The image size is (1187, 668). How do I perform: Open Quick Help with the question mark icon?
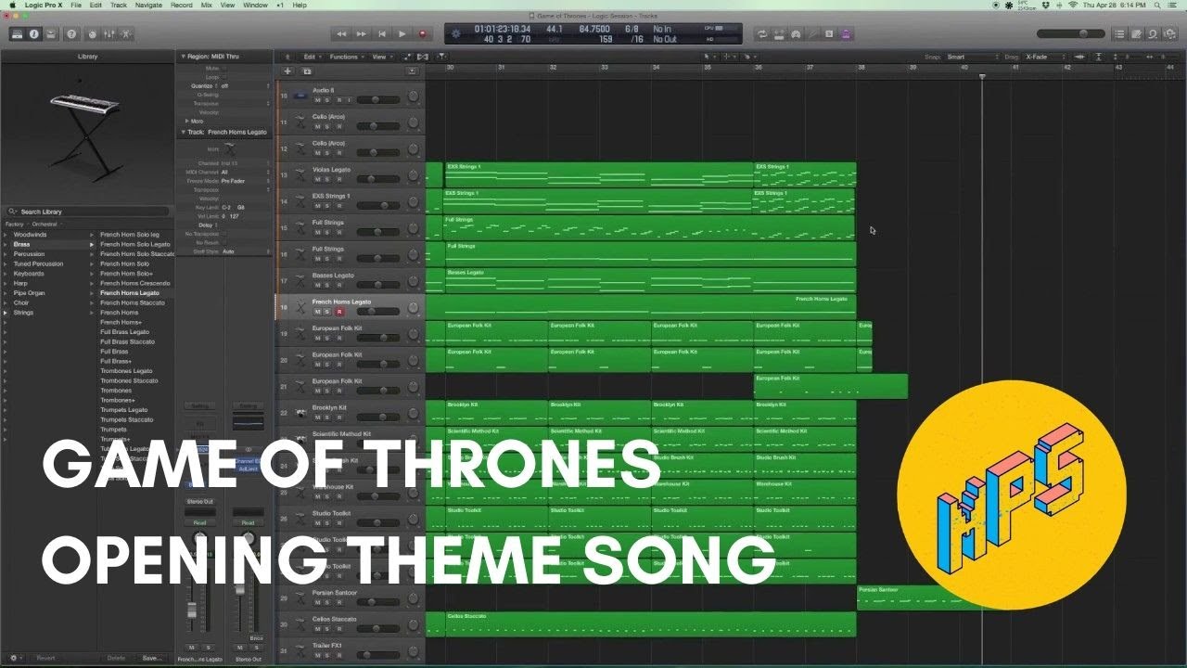72,34
